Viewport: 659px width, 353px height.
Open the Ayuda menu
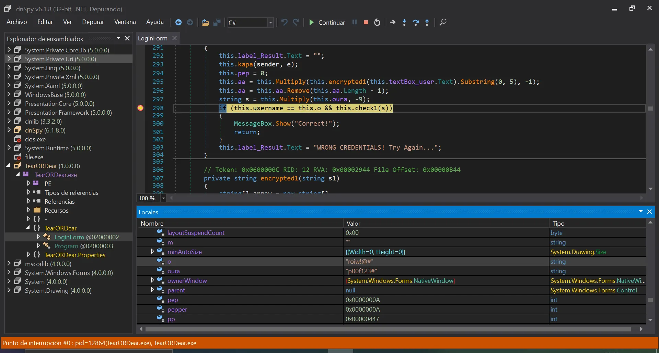tap(155, 22)
